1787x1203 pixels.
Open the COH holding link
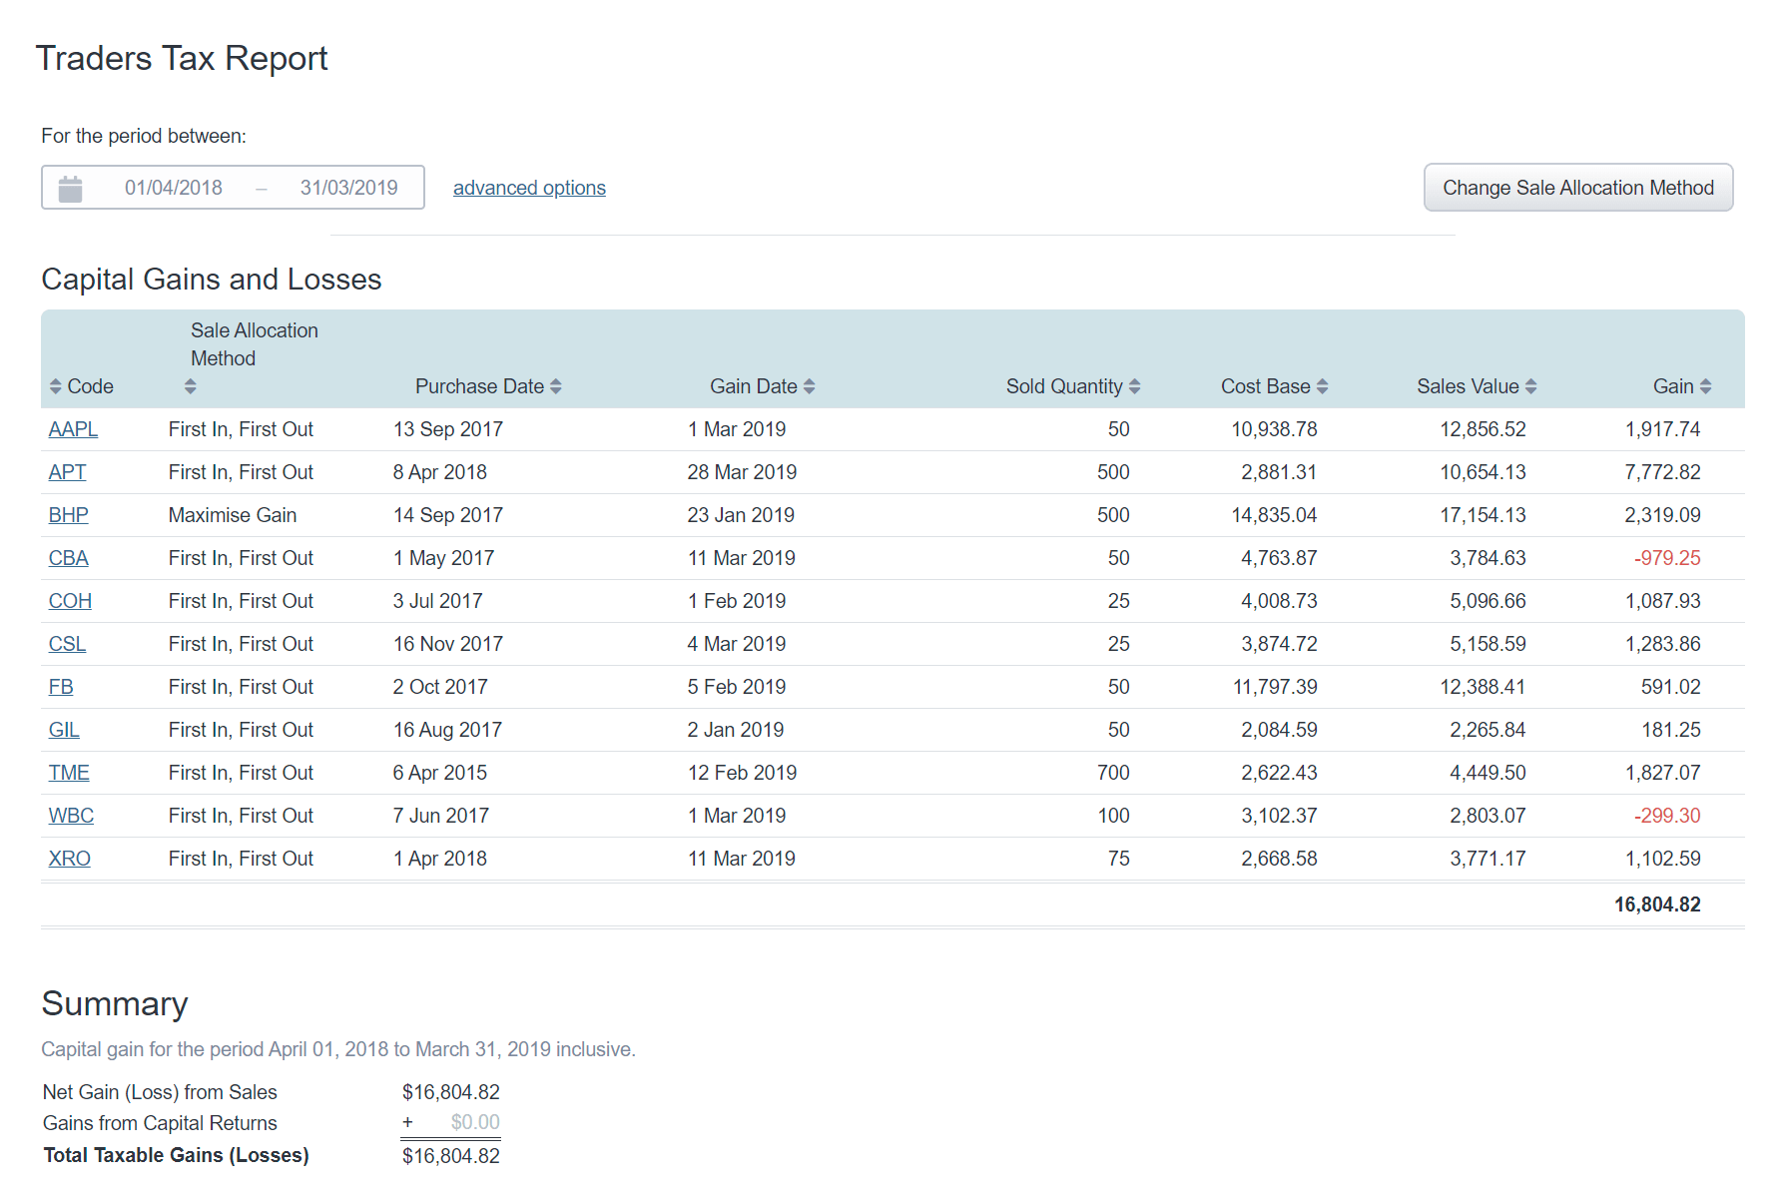(70, 601)
